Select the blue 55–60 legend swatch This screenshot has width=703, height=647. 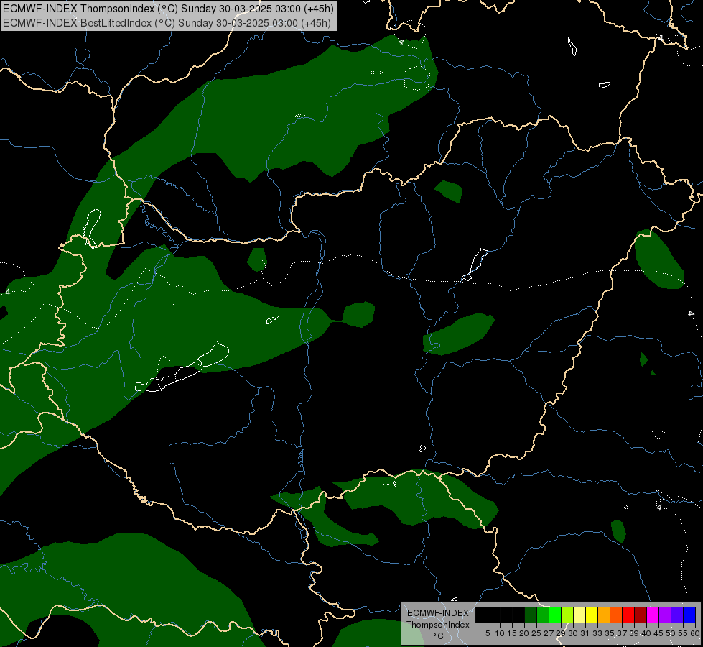689,615
